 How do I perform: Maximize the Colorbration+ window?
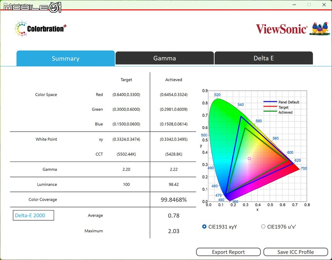[x=309, y=5]
